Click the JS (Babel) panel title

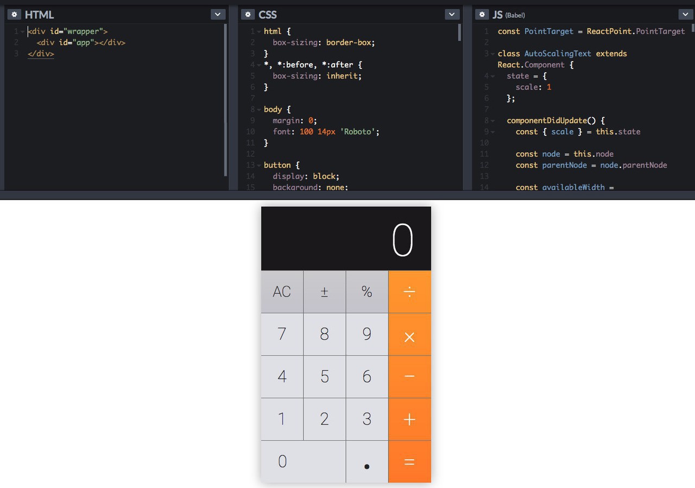pyautogui.click(x=509, y=15)
